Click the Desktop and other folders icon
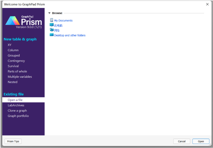The image size is (213, 148). point(52,35)
